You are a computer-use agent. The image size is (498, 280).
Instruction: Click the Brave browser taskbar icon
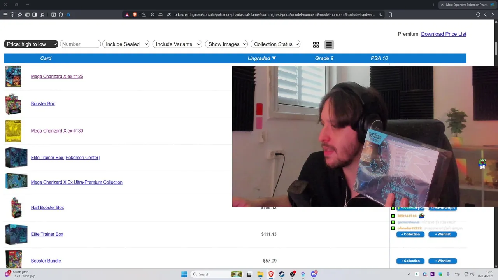271,274
